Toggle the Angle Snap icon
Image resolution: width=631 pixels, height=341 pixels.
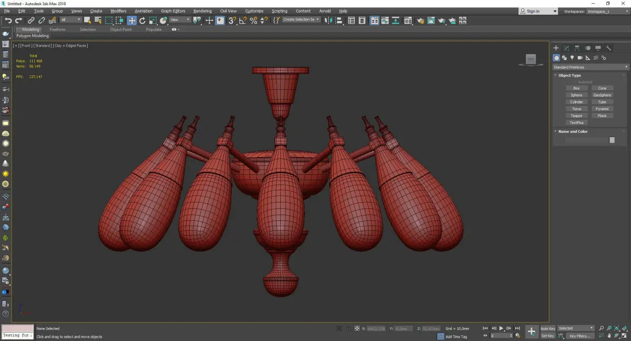242,20
